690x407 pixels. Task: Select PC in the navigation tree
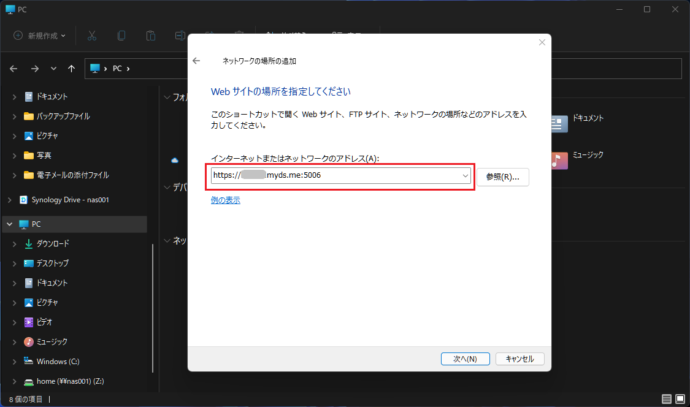coord(36,224)
